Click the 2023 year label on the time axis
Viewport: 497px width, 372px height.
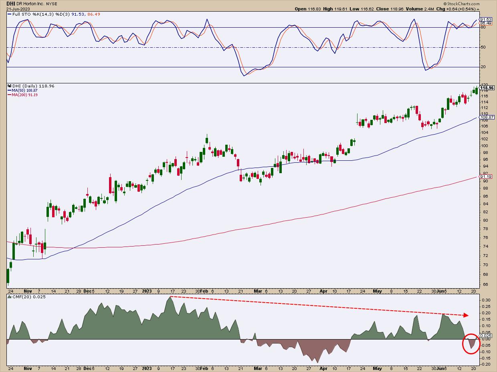(147, 291)
